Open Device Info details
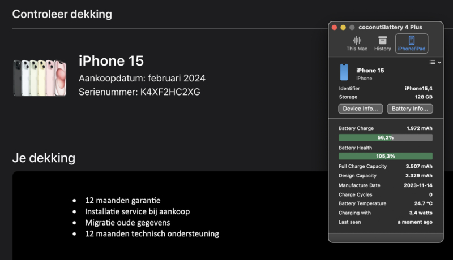Screen dimensions: 453x260 pos(360,109)
